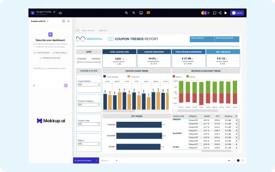
Task: Click the play preview icon
Action: pyautogui.click(x=226, y=13)
